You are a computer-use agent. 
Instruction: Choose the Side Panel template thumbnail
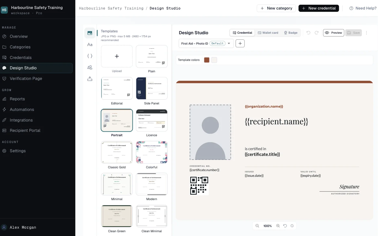pos(152,88)
